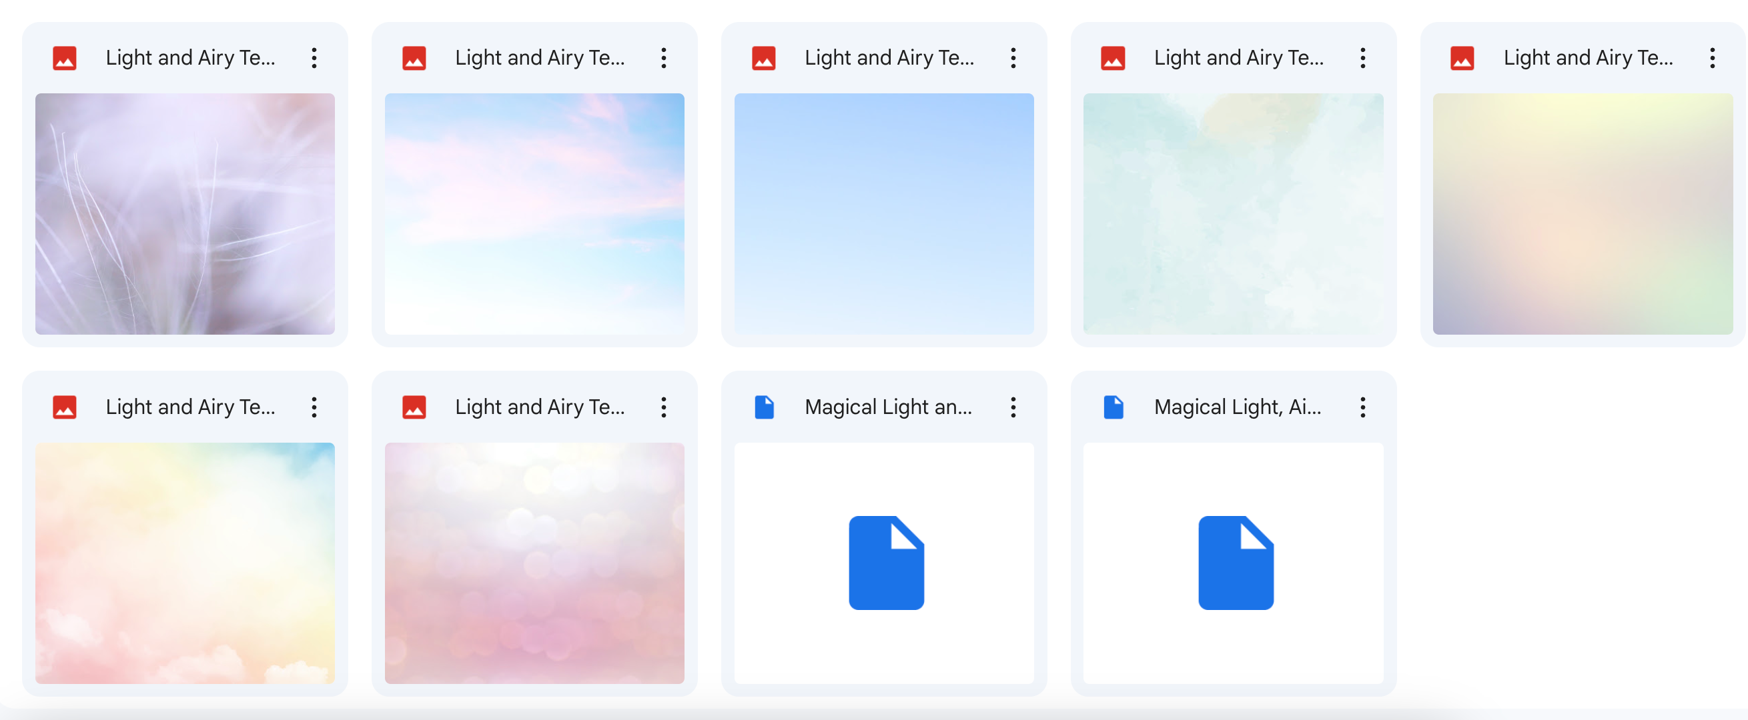Show more actions for pastel rainbow clouds file
The width and height of the screenshot is (1748, 720).
(314, 407)
